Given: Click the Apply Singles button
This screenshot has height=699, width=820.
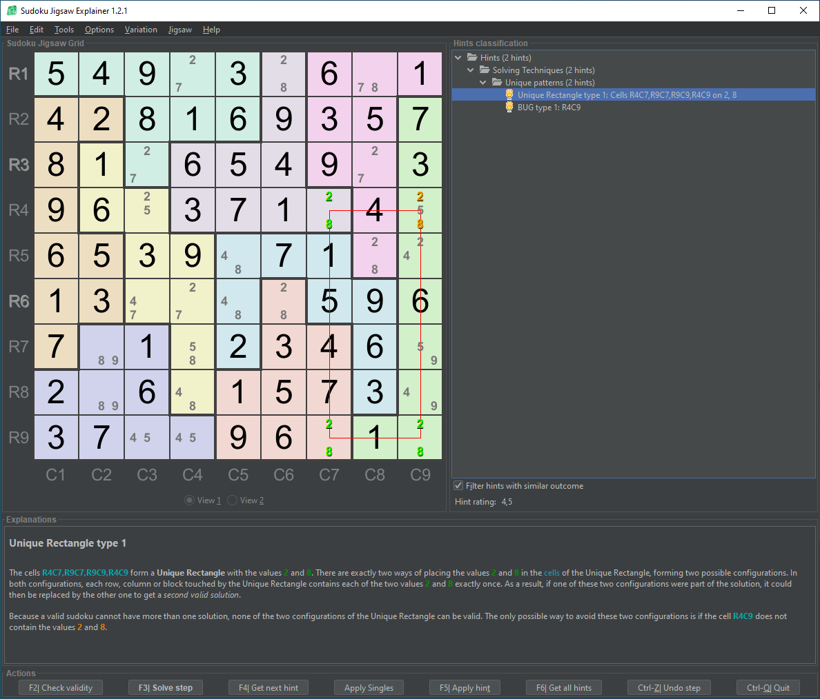Looking at the screenshot, I should click(x=369, y=687).
